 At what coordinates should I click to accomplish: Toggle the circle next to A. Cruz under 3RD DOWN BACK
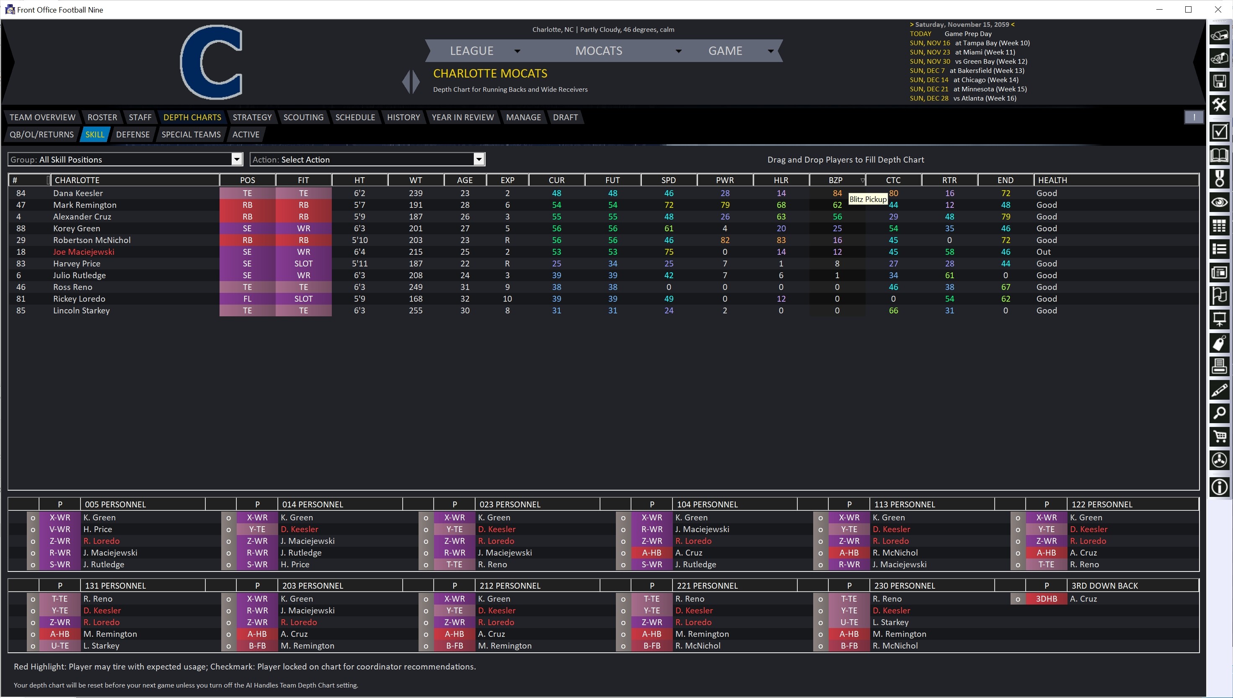pyautogui.click(x=1018, y=599)
